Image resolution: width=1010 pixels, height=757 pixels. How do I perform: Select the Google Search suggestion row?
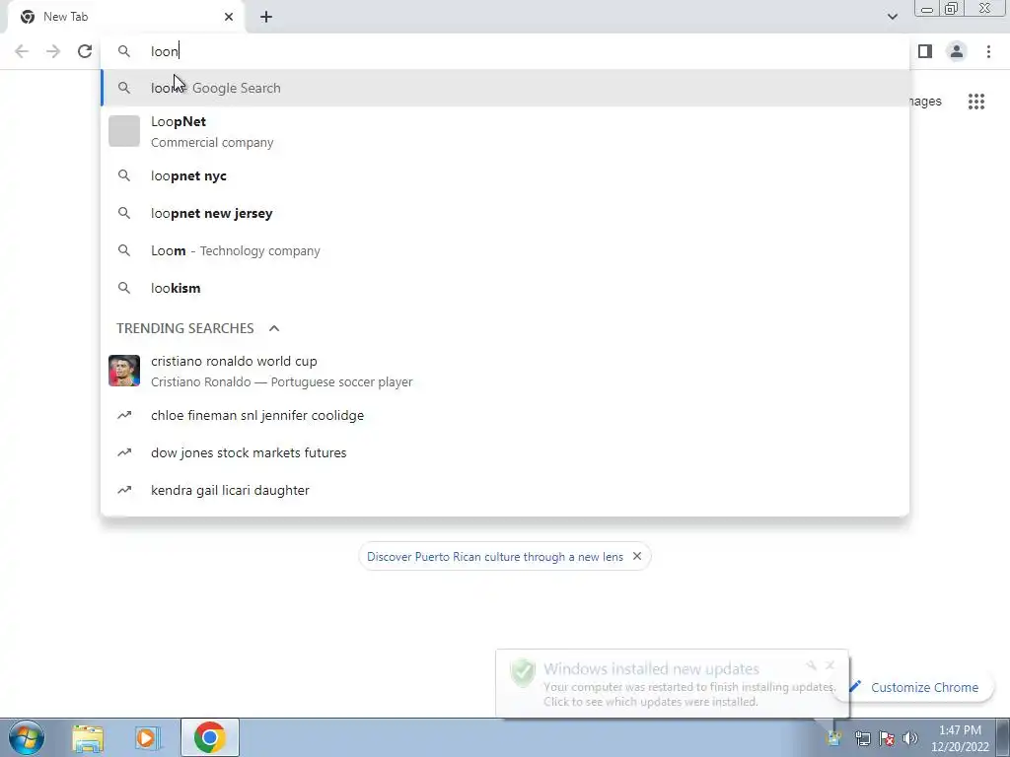point(505,88)
